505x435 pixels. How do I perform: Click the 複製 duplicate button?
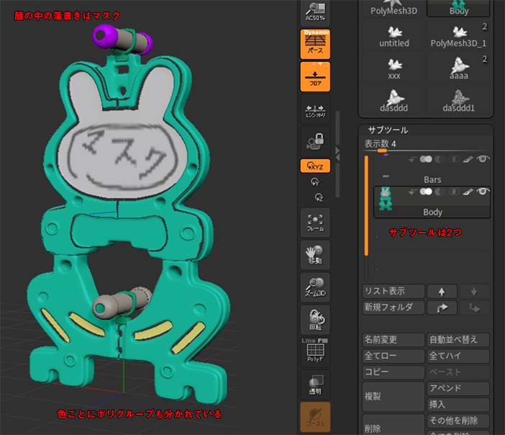click(x=393, y=397)
